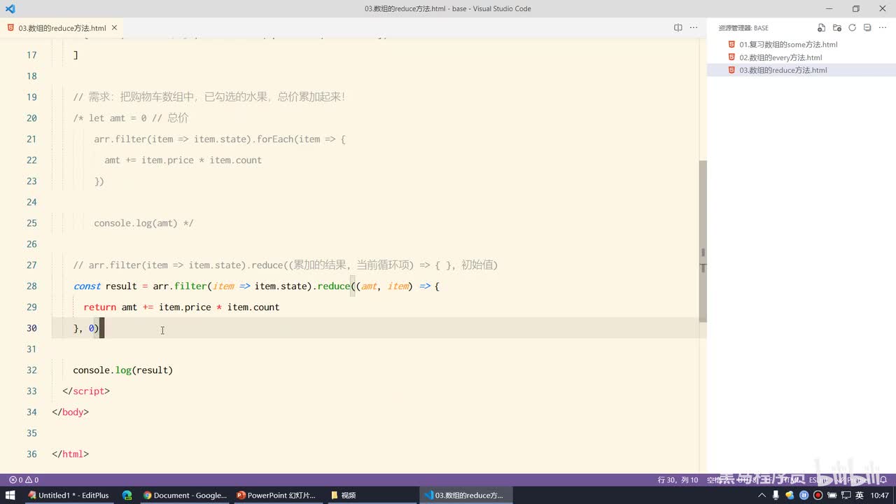Click the HTML5 icon beside 02.数组的every方法.html
The height and width of the screenshot is (504, 896).
(731, 57)
